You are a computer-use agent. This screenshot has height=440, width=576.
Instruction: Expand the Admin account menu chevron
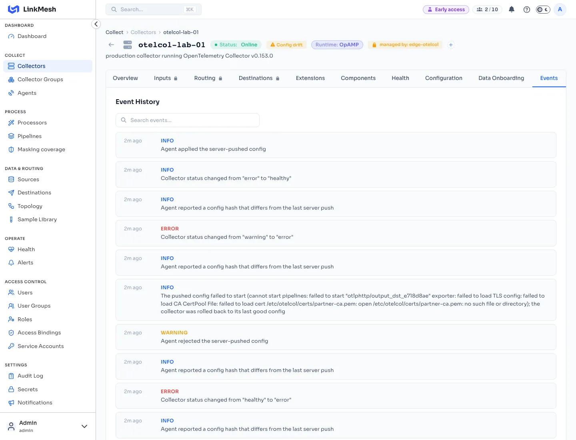coord(84,426)
